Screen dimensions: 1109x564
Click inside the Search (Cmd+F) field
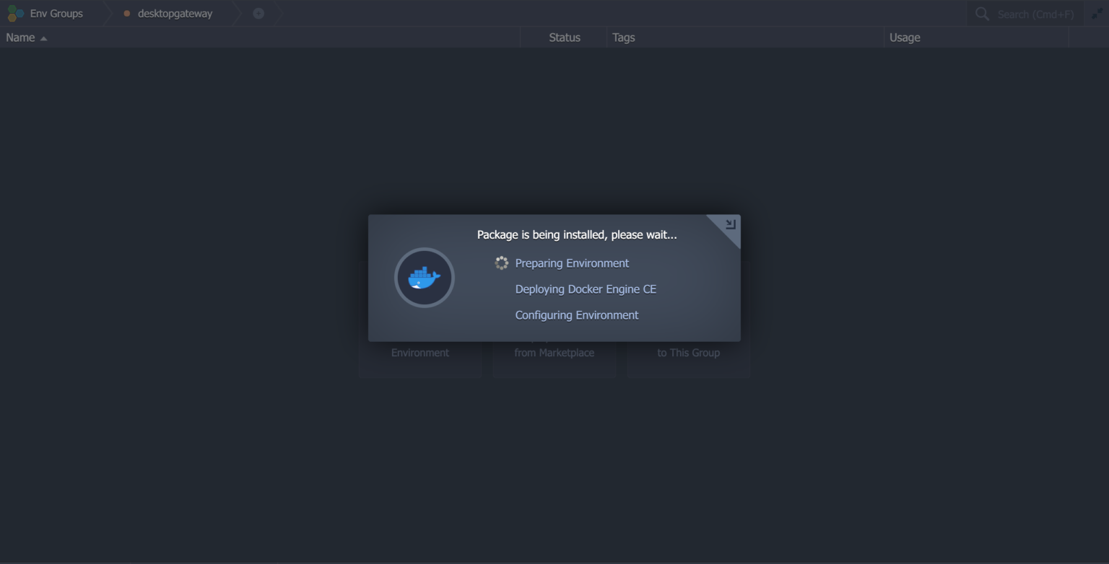pos(1032,13)
